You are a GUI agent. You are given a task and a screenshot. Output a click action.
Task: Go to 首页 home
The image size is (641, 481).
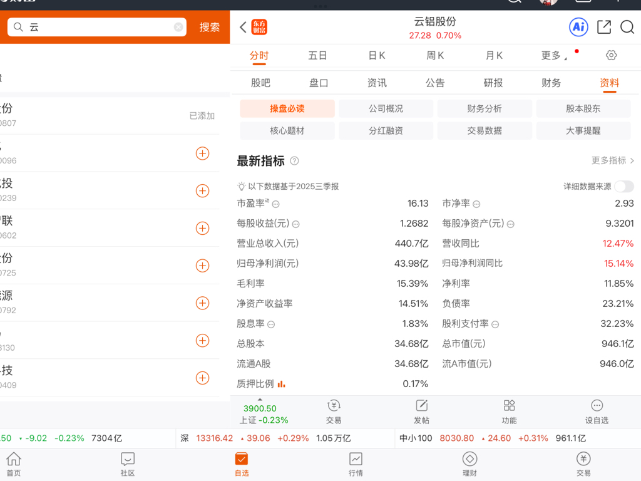click(14, 464)
